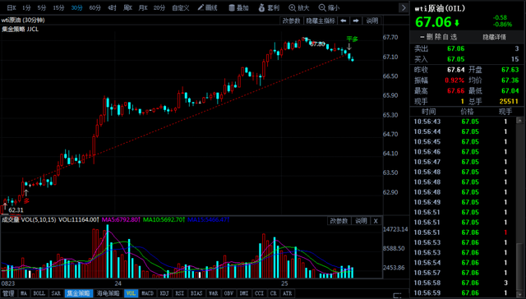
Task: Select the DMI indicator tab
Action: point(245,293)
